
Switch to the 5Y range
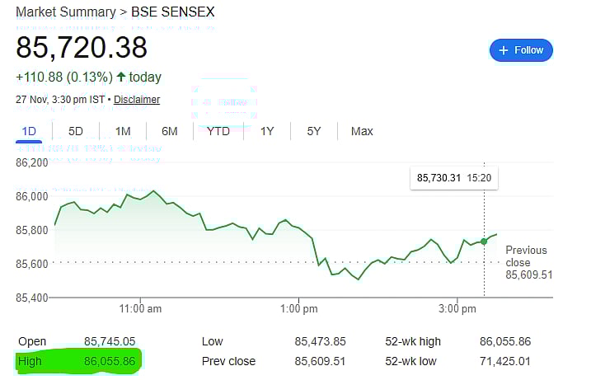point(314,131)
